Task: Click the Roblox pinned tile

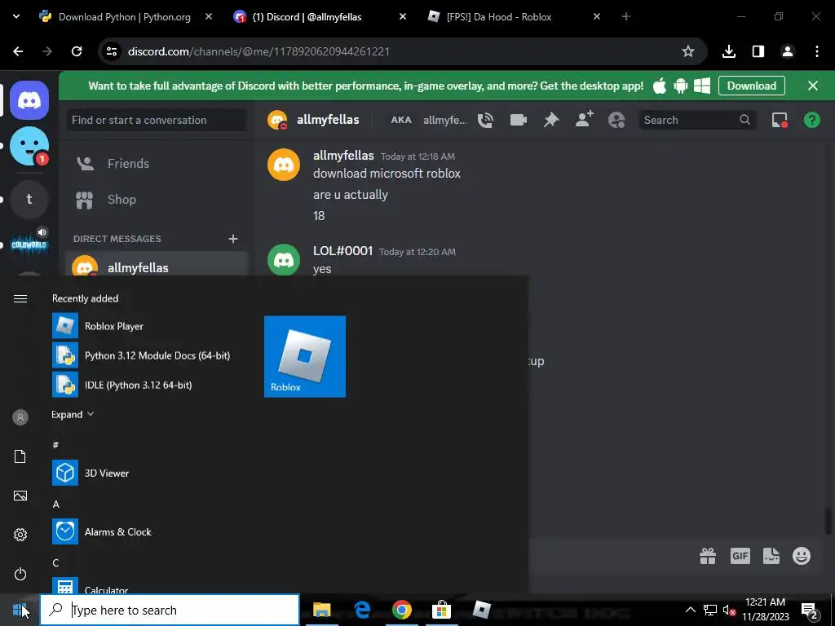Action: click(x=305, y=357)
